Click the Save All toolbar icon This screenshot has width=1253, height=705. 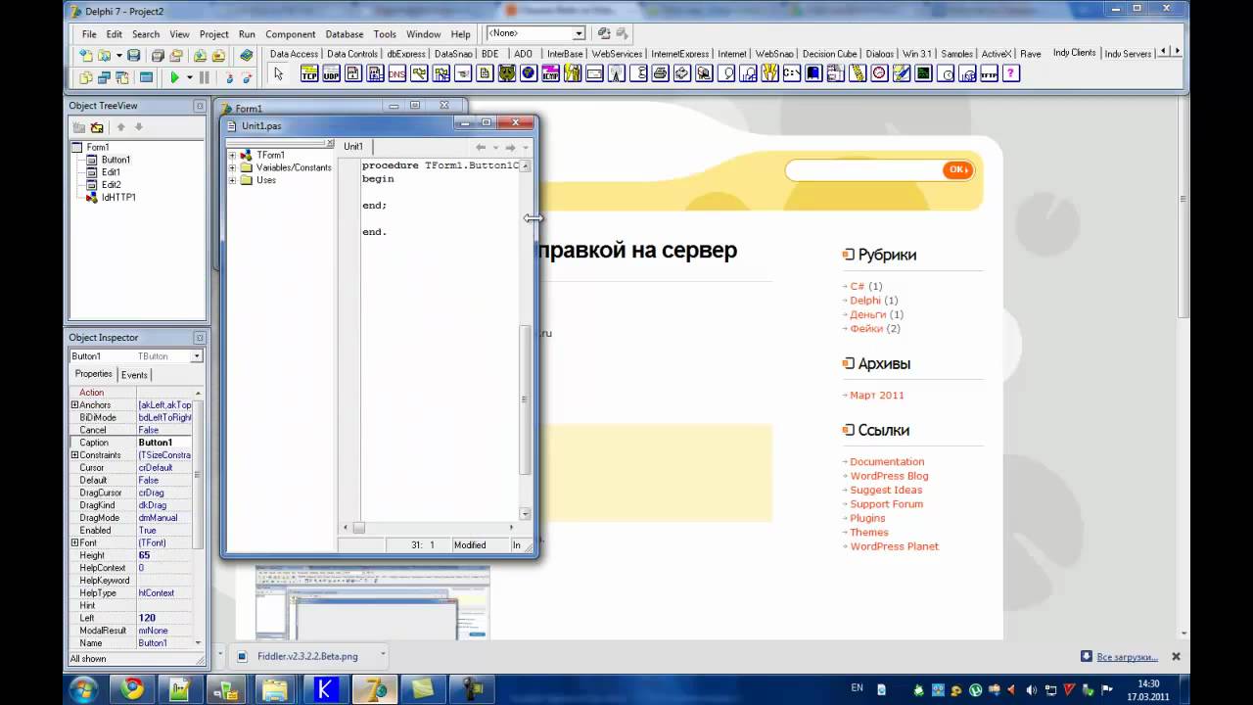pyautogui.click(x=157, y=56)
